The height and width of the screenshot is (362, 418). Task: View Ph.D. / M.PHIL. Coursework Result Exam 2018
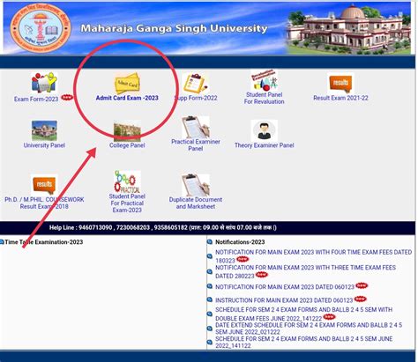pos(44,203)
